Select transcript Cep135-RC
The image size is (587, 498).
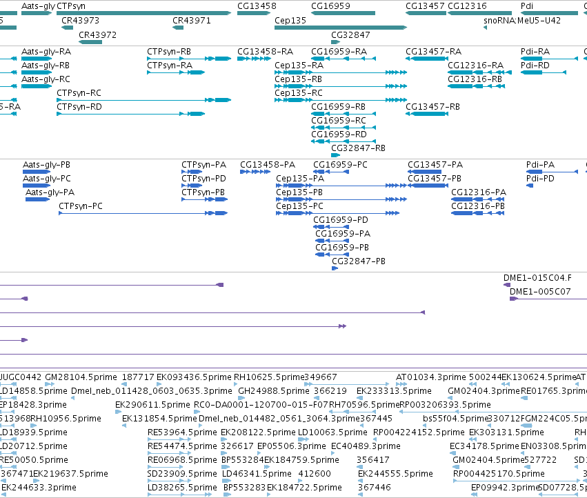[x=299, y=93]
